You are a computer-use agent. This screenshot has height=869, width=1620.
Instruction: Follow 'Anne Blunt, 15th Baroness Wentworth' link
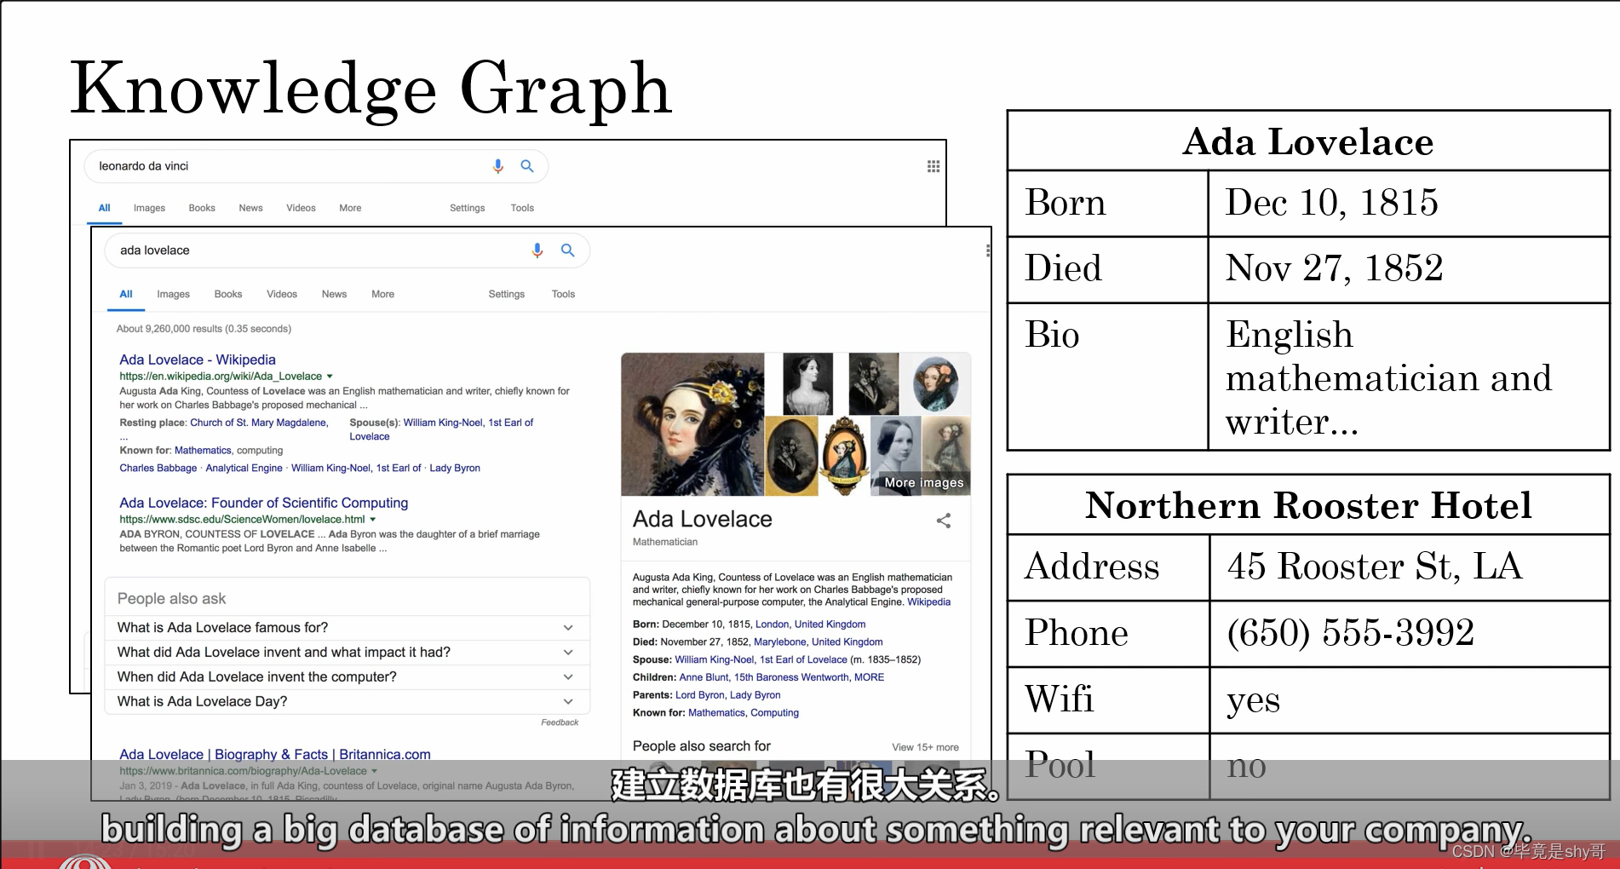(764, 677)
